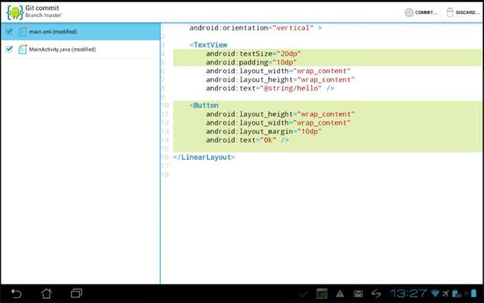Click the TextView's layout_width="wrap_content" line
This screenshot has height=303, width=484.
click(278, 71)
